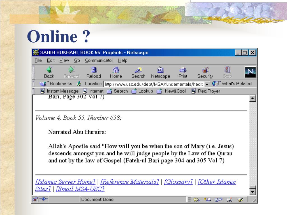This screenshot has width=287, height=215.
Task: Click the 'Narrated Abu Huraira:' line
Action: (77, 132)
